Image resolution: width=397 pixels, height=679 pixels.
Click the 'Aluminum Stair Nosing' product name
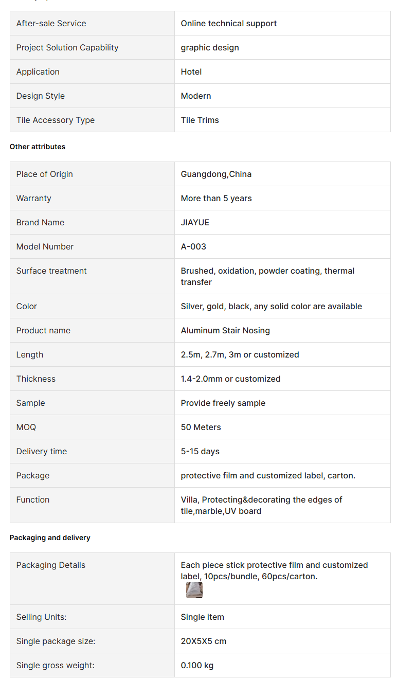click(x=225, y=330)
